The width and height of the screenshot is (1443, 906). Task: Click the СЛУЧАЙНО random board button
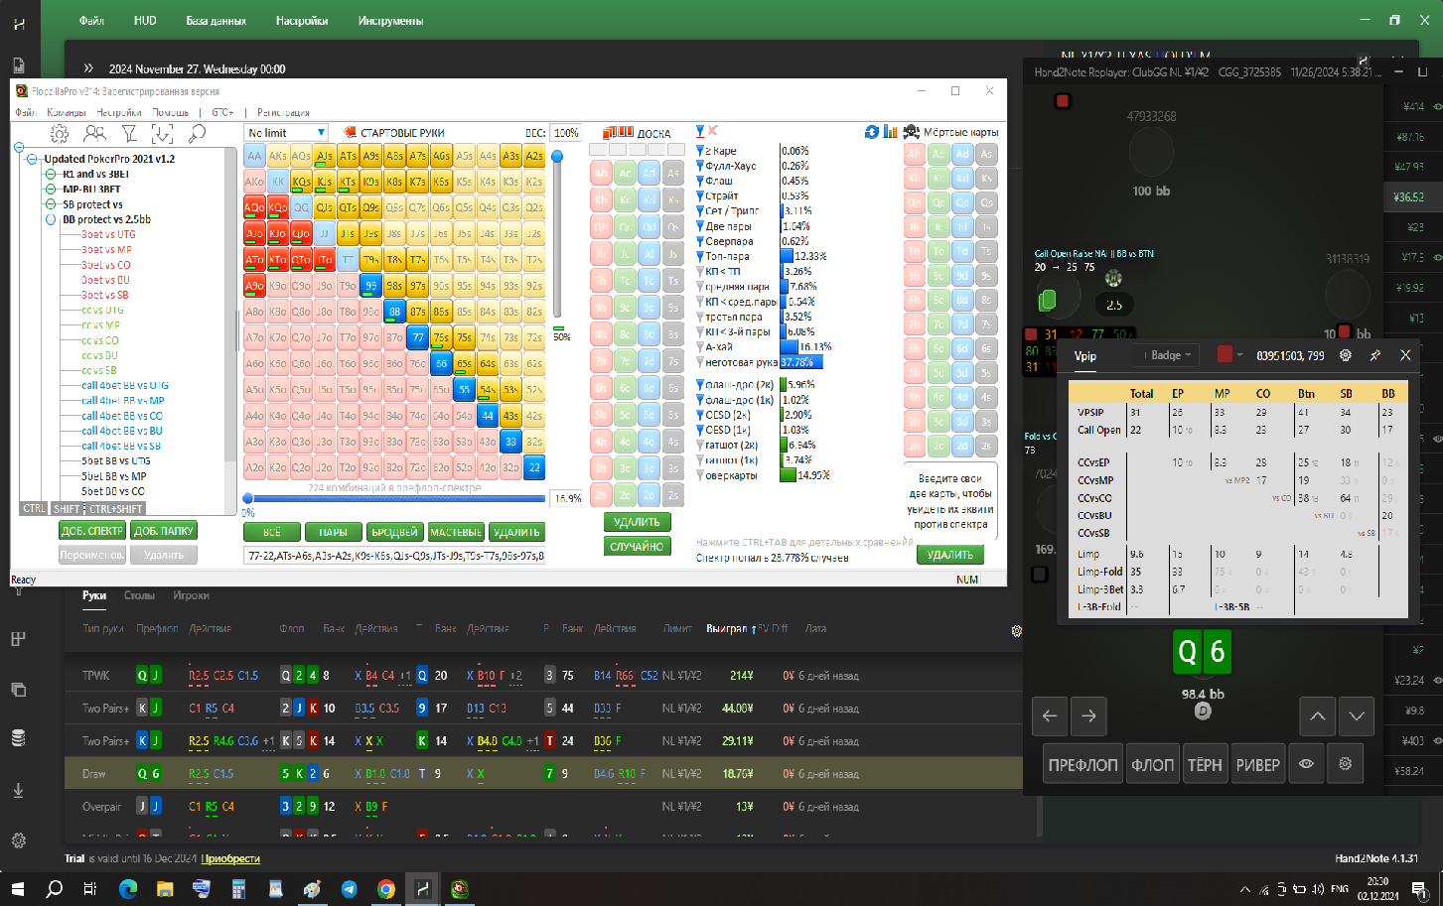[638, 546]
